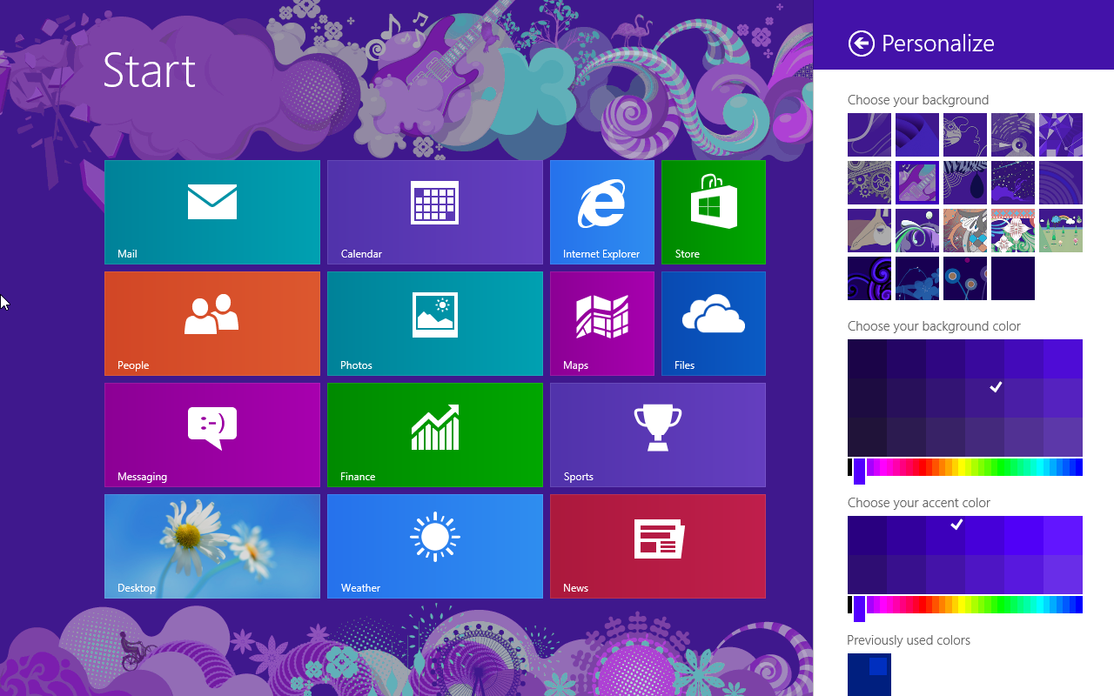Open the Mail tile
The image size is (1114, 696).
212,212
